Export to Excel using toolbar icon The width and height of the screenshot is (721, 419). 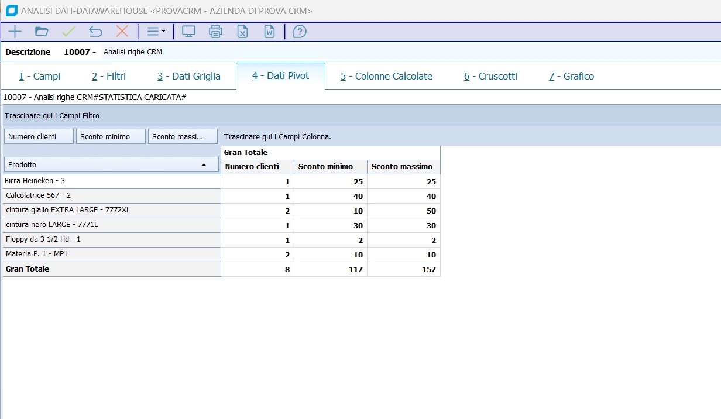click(x=242, y=32)
